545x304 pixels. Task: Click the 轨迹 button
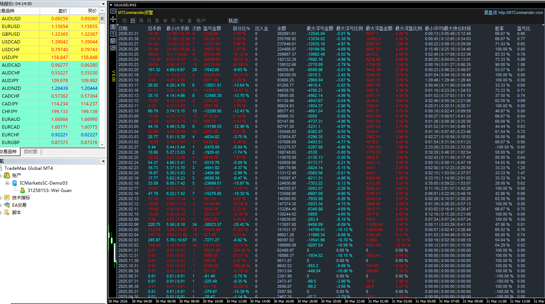point(233,21)
